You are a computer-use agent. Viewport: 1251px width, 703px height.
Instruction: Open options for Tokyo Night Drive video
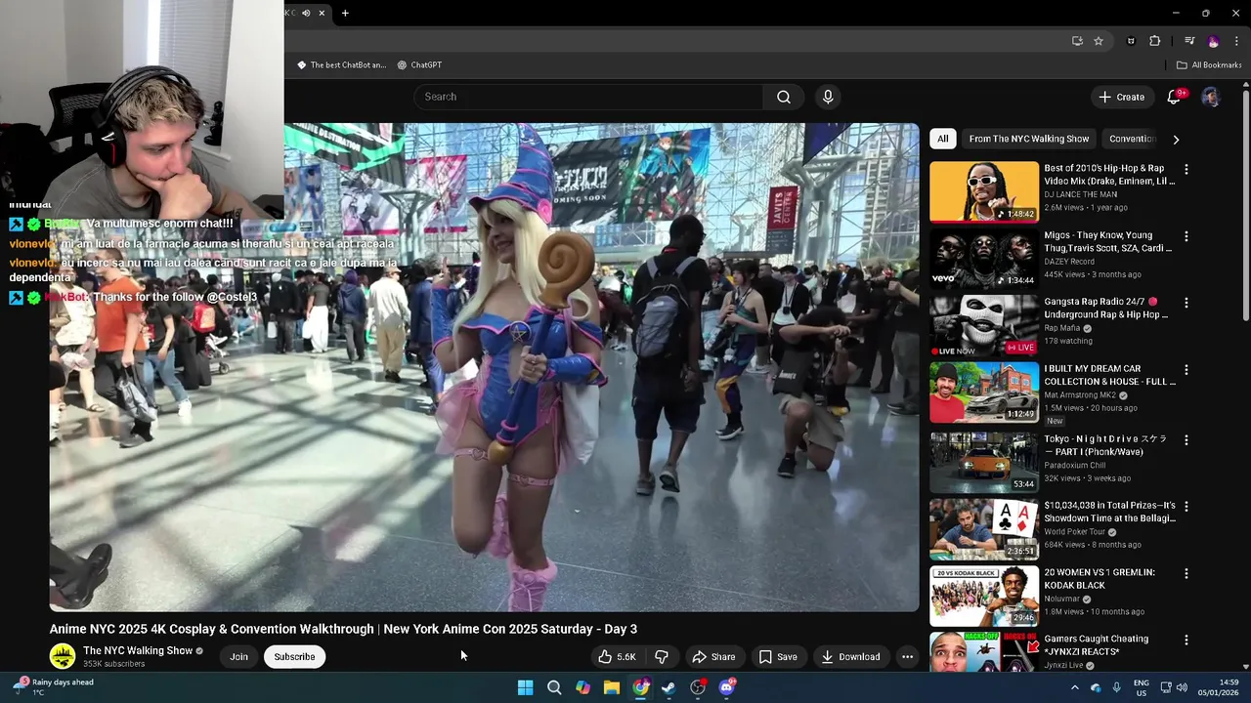tap(1186, 440)
